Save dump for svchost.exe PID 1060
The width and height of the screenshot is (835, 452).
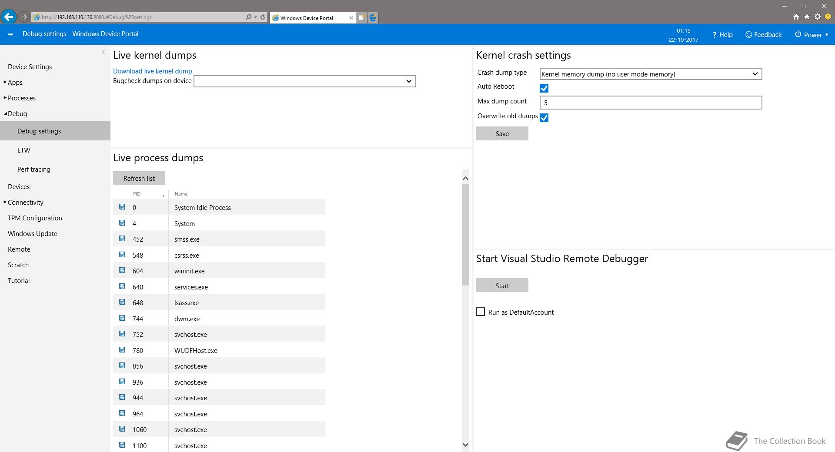pyautogui.click(x=122, y=429)
